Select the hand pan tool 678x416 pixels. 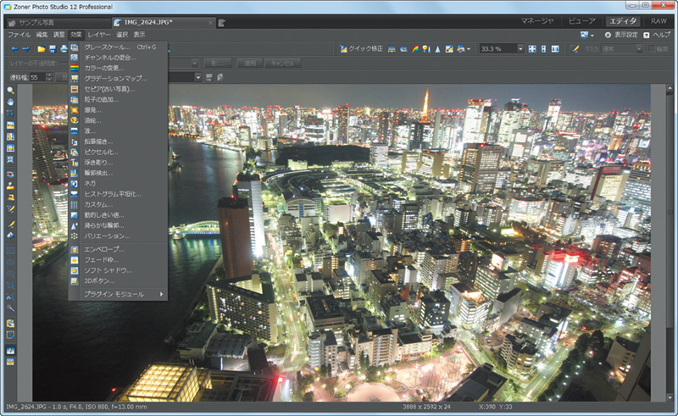tap(10, 102)
